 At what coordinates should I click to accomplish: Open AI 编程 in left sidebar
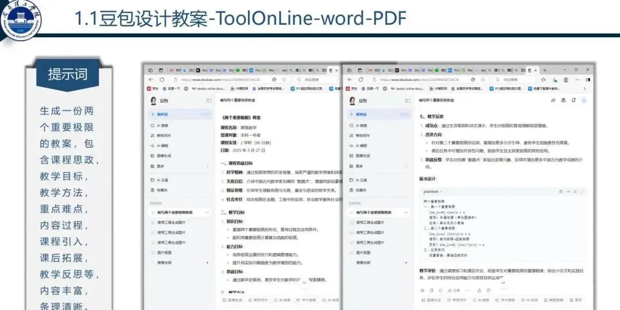tap(160, 145)
